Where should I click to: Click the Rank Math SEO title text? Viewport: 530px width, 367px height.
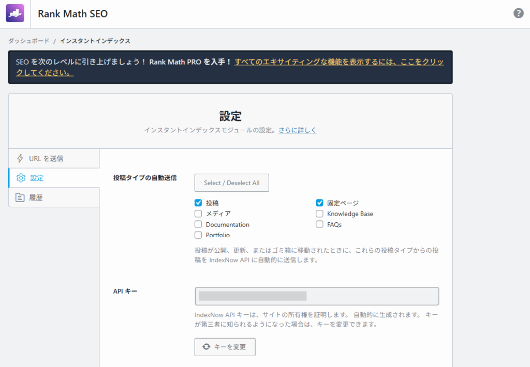click(72, 13)
